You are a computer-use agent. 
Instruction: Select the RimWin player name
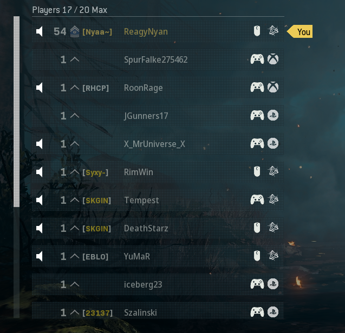(139, 172)
